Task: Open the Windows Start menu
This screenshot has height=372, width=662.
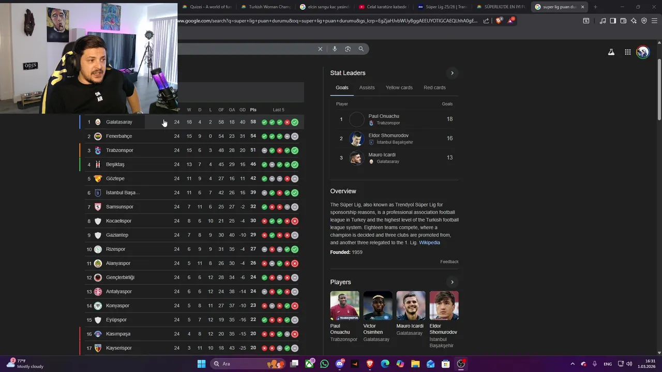Action: pyautogui.click(x=201, y=364)
